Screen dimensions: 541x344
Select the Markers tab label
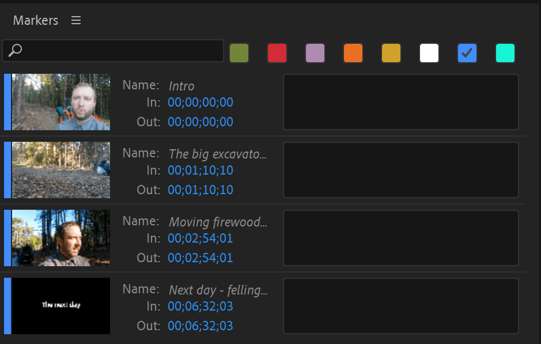pyautogui.click(x=35, y=20)
